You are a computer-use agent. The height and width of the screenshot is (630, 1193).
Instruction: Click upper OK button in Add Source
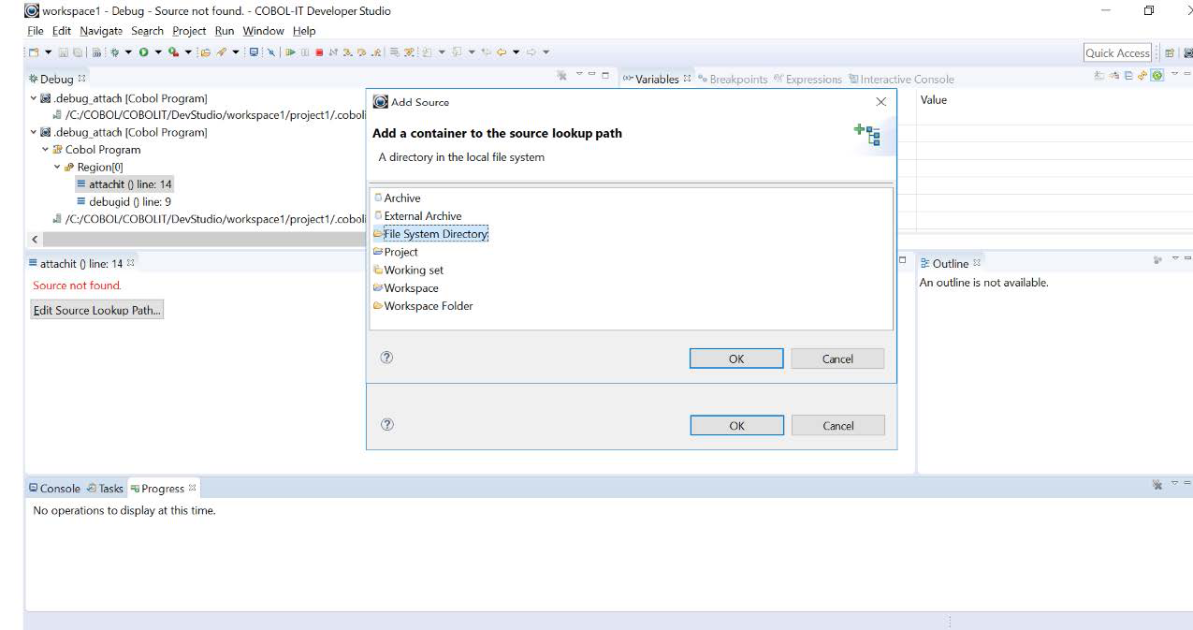[x=736, y=359]
